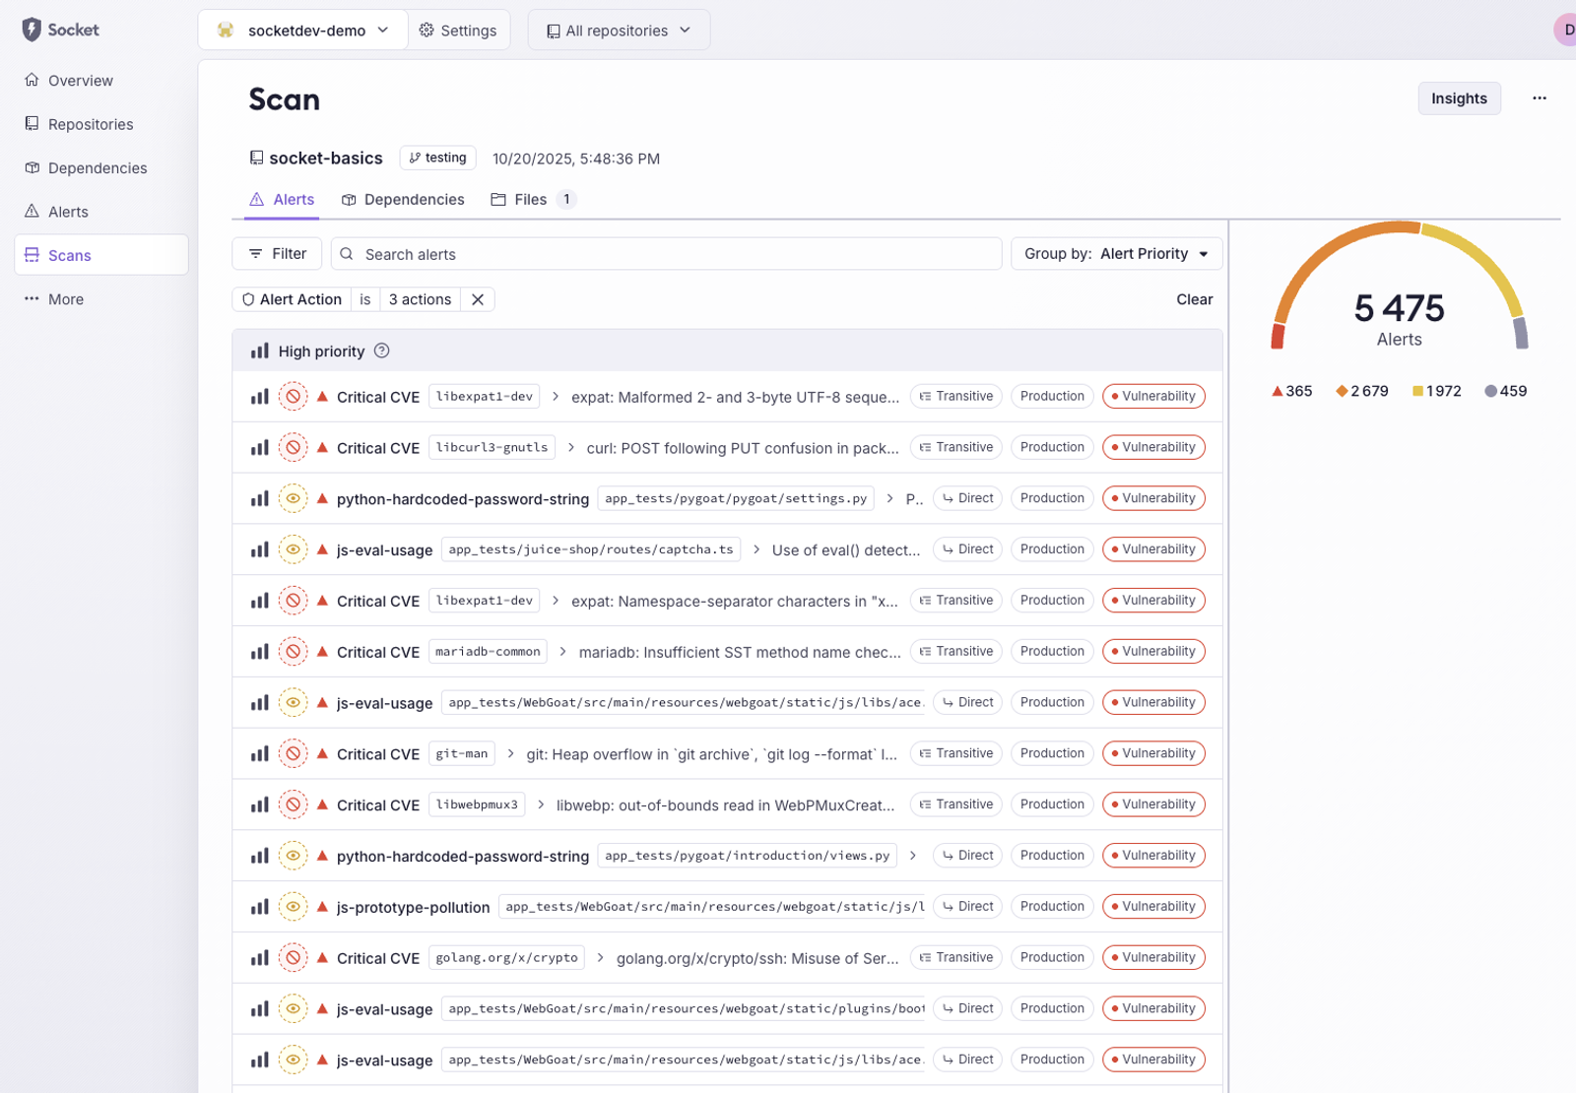Click the monitor eye icon in the js-prototype-pollution row
Screen dimensions: 1576x1093
293,907
